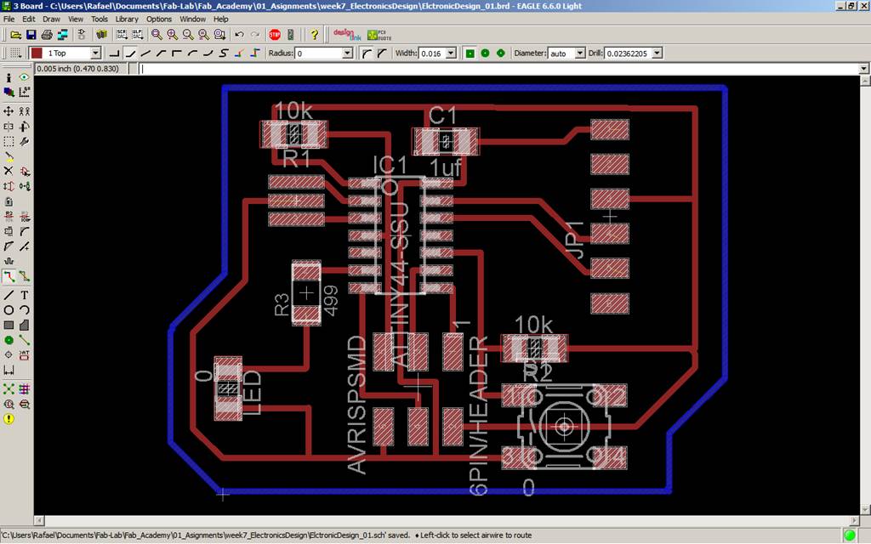
Task: Click the red STOP sign icon
Action: pyautogui.click(x=275, y=35)
